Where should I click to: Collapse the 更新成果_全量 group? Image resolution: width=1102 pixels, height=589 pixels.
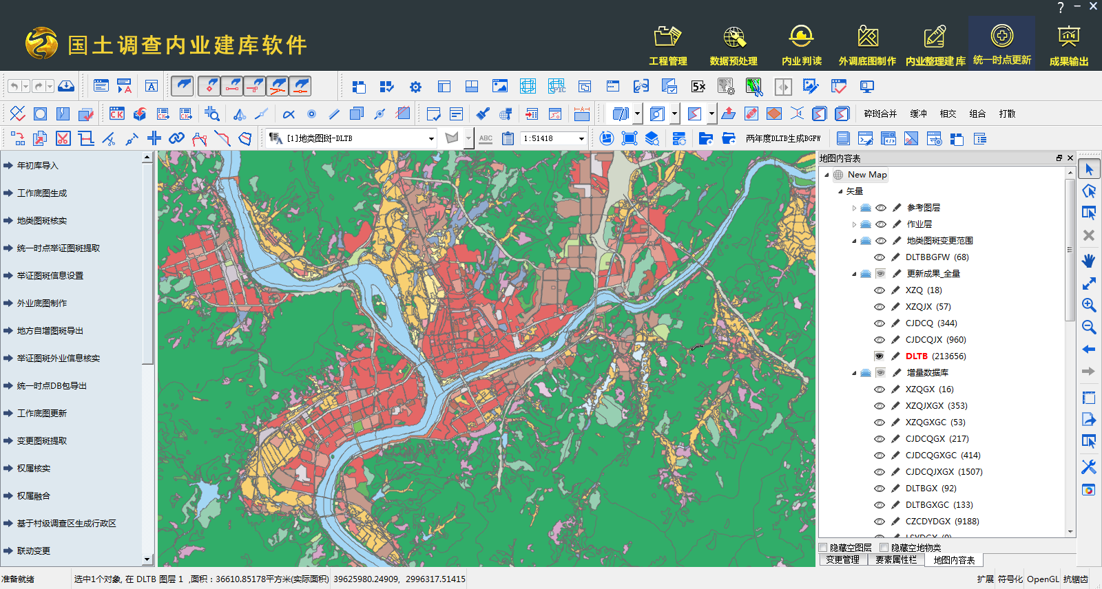854,274
